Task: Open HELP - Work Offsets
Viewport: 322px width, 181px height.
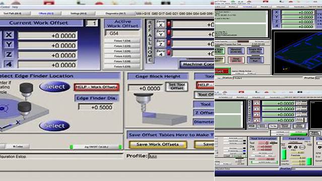Action: point(97,87)
